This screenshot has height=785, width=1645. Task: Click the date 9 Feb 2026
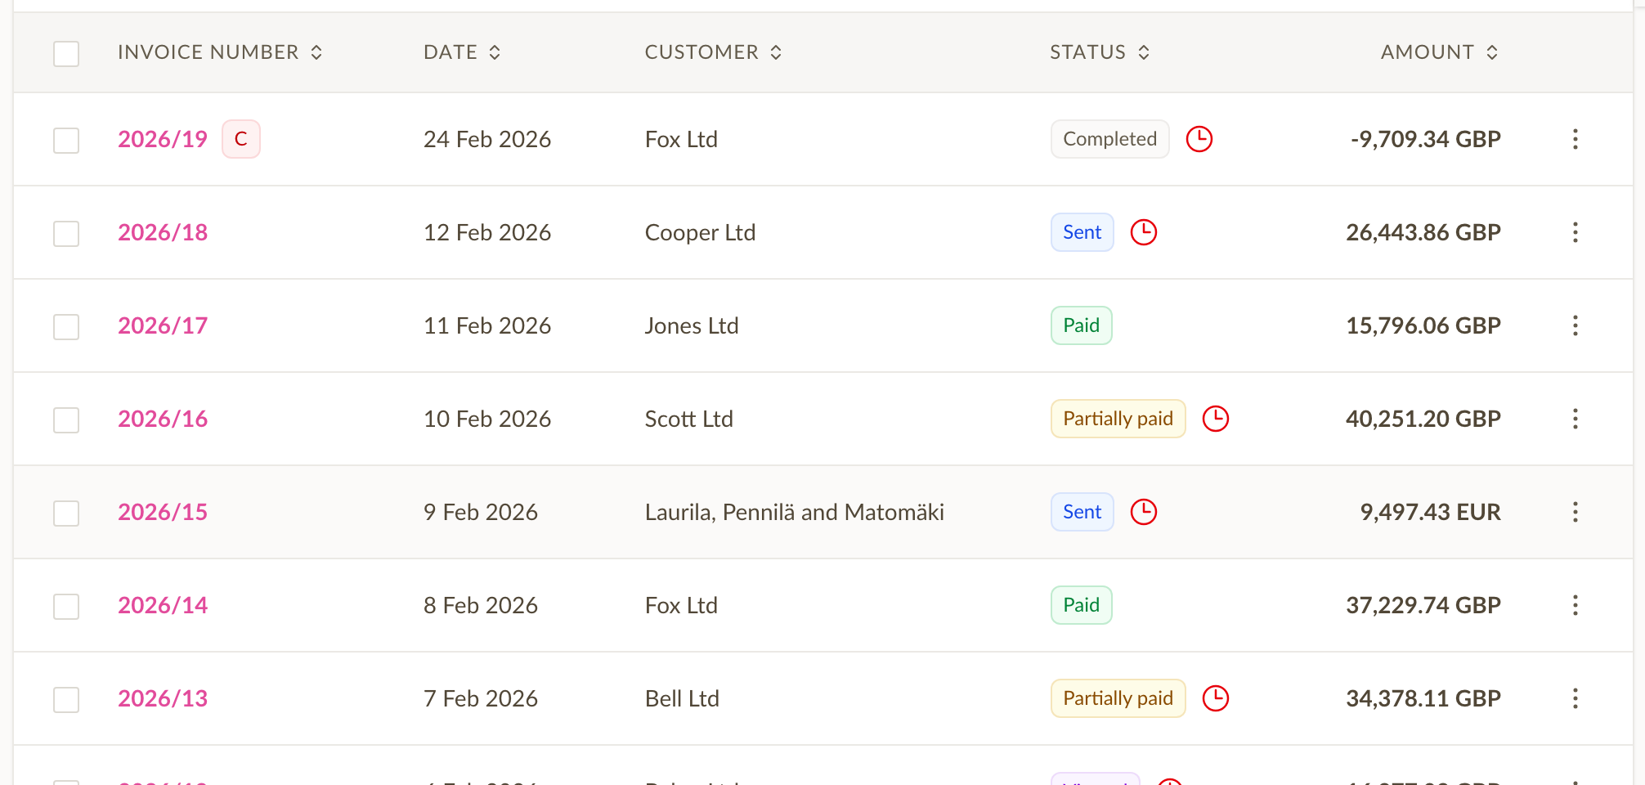pos(481,512)
